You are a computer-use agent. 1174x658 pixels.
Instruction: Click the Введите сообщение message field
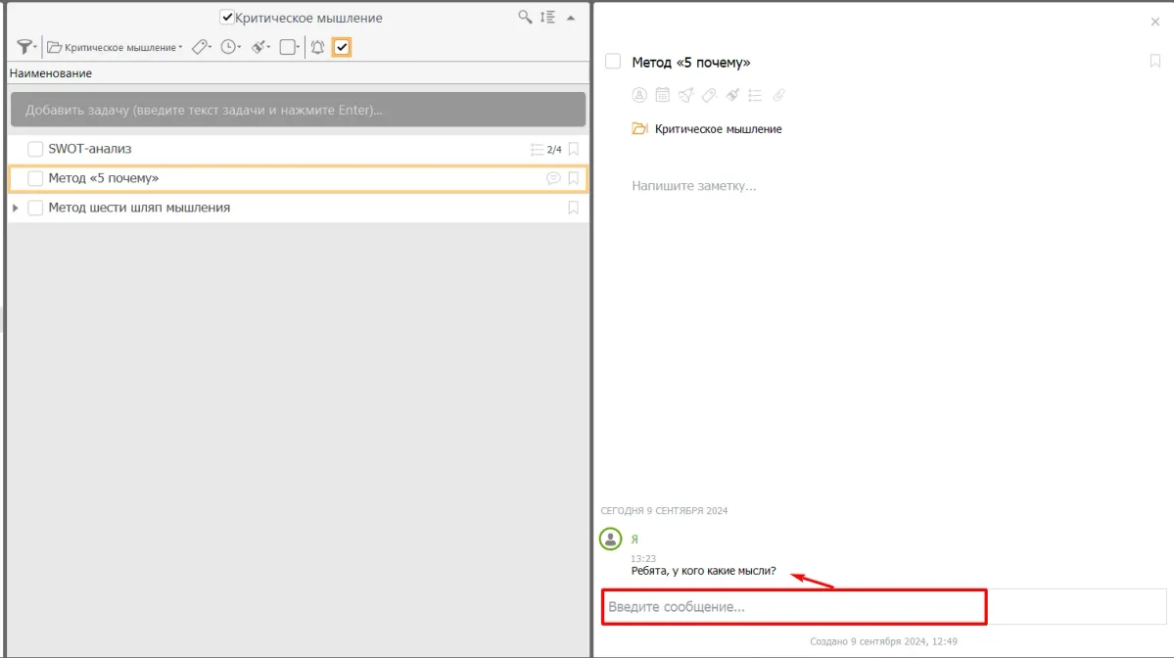click(x=793, y=607)
